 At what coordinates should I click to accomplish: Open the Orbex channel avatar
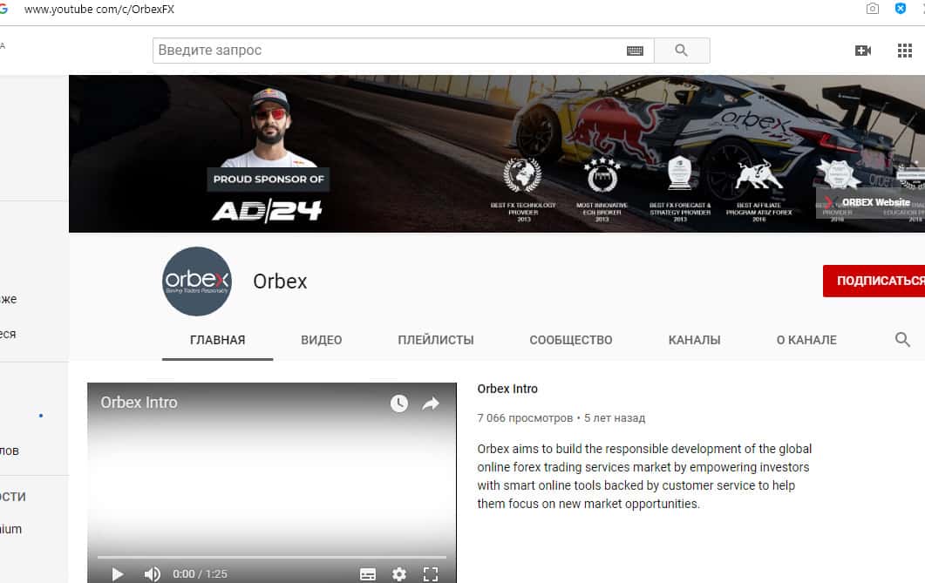click(x=197, y=281)
